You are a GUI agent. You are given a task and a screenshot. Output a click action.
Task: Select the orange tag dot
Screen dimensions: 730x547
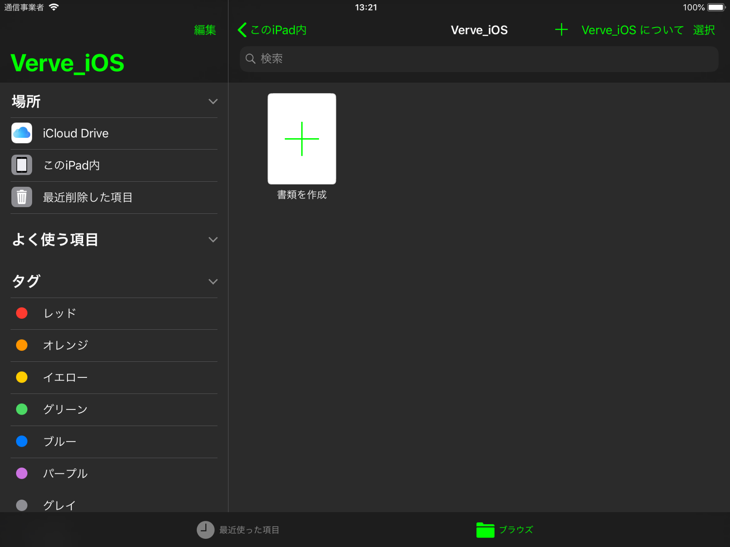tap(22, 345)
